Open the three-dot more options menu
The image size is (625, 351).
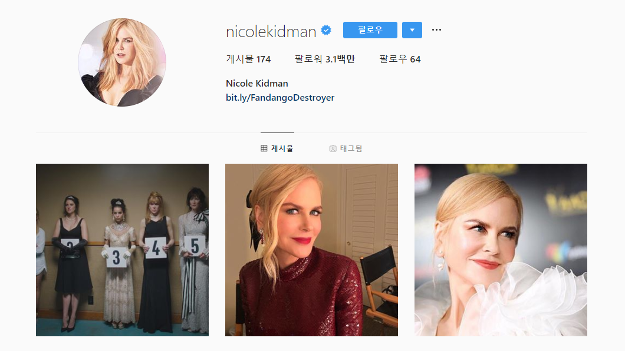click(x=436, y=30)
